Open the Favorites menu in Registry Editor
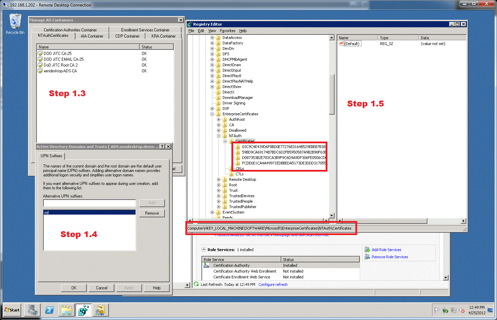 point(227,31)
